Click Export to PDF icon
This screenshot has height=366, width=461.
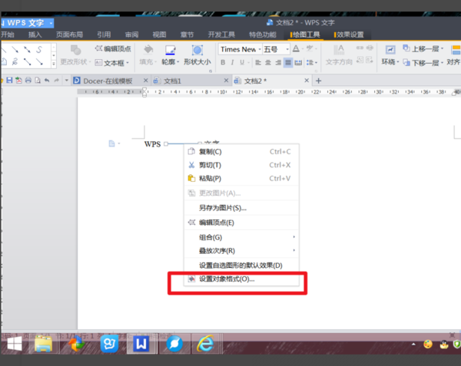18,80
